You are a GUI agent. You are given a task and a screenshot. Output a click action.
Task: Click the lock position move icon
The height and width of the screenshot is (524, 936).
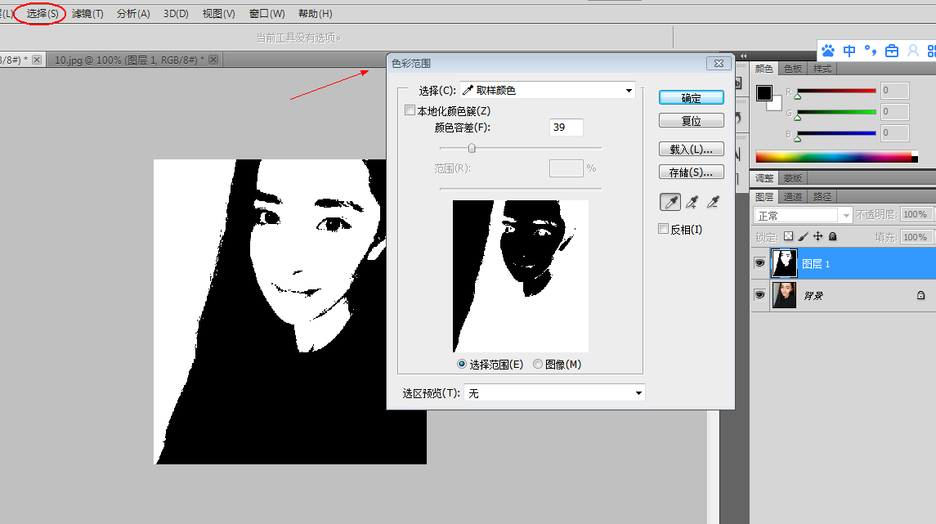pos(817,236)
